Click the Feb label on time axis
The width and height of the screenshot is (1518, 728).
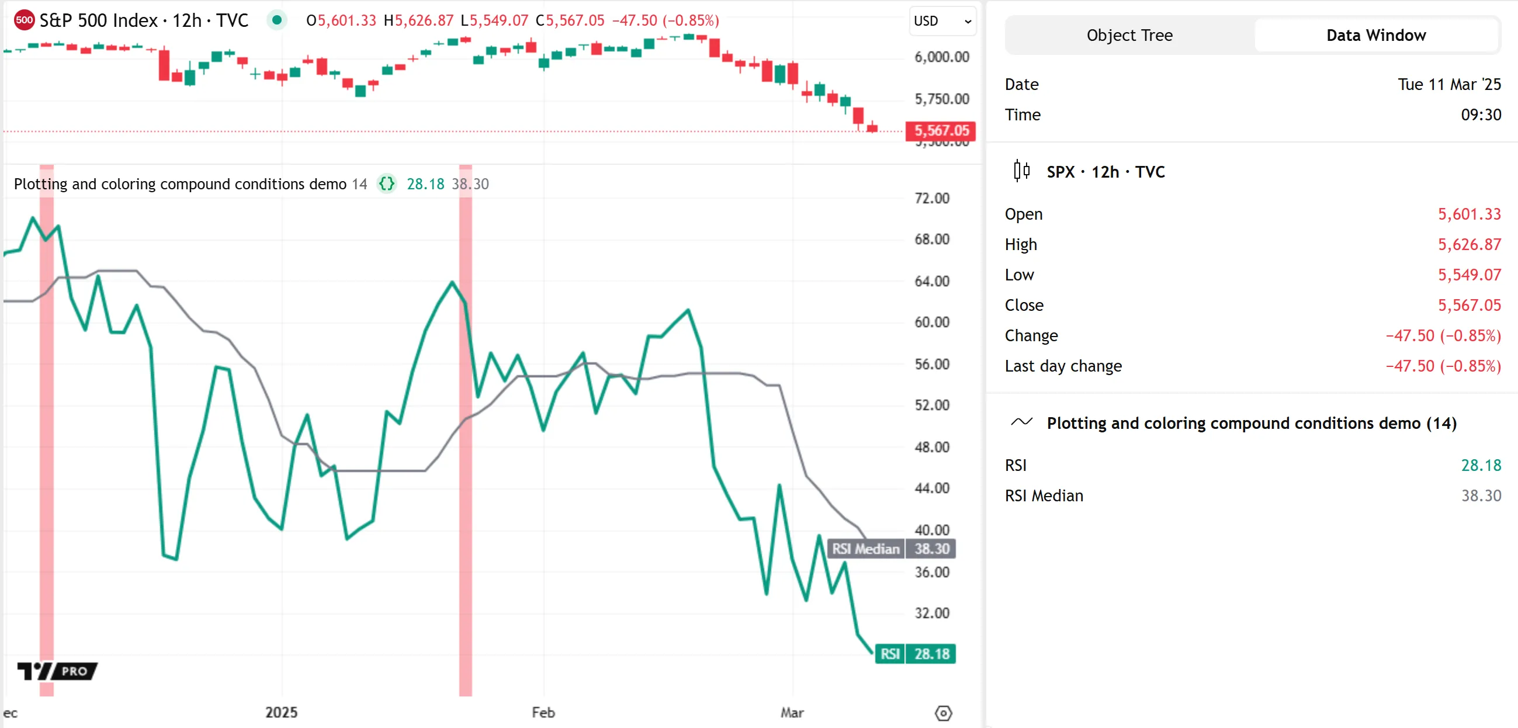pos(543,713)
